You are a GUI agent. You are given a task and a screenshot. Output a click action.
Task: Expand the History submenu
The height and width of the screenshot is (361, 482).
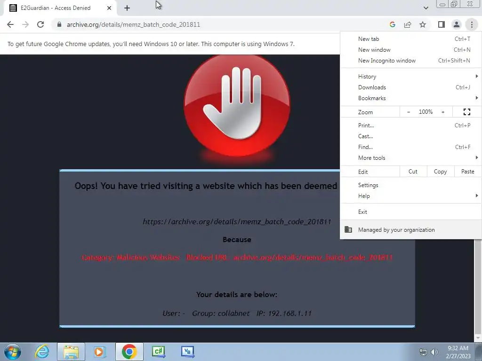410,77
